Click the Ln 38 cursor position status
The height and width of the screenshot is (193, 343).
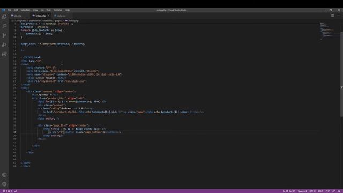click(x=289, y=191)
